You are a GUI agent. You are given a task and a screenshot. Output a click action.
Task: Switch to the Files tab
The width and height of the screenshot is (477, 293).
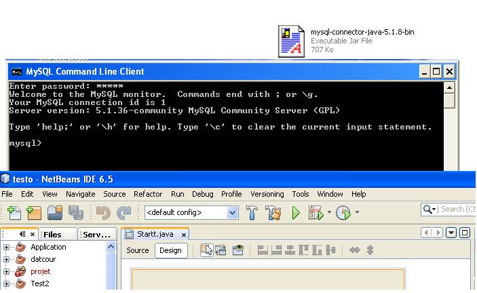[x=58, y=235]
